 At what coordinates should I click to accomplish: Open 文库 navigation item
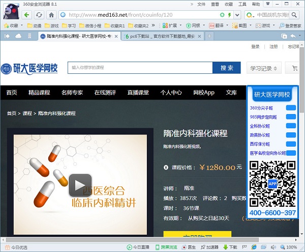pos(231,93)
